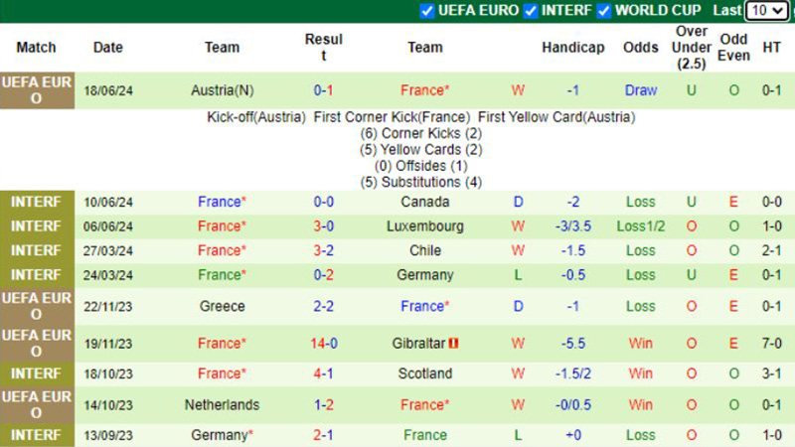Screen dimensions: 795x447
Task: Click the Luxembourg team name
Action: pyautogui.click(x=425, y=226)
